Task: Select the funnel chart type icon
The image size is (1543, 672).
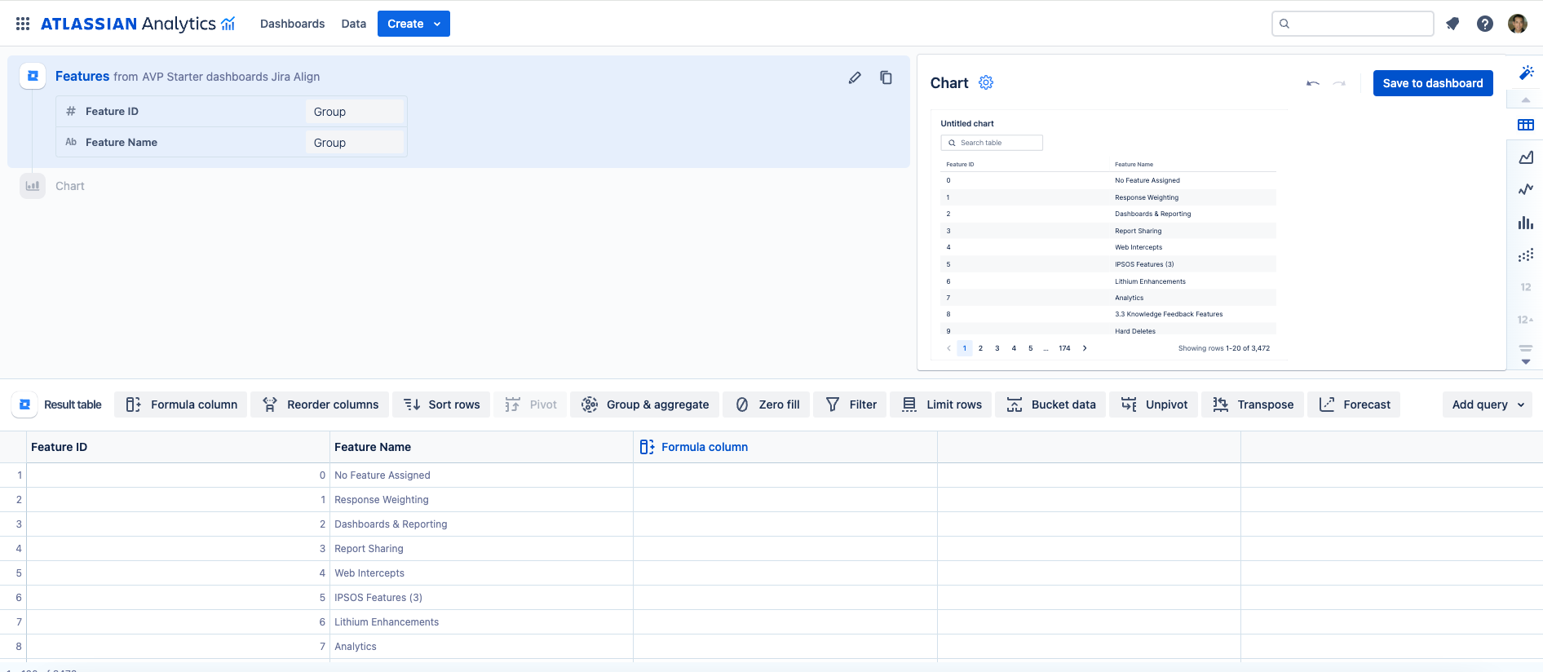Action: [1526, 348]
